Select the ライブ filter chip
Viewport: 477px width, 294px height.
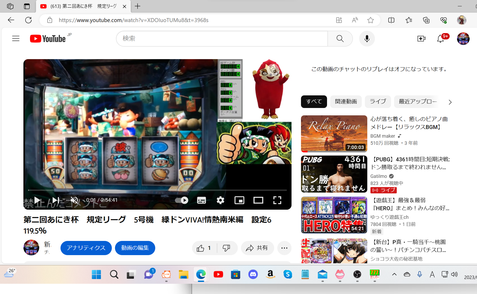click(x=378, y=102)
